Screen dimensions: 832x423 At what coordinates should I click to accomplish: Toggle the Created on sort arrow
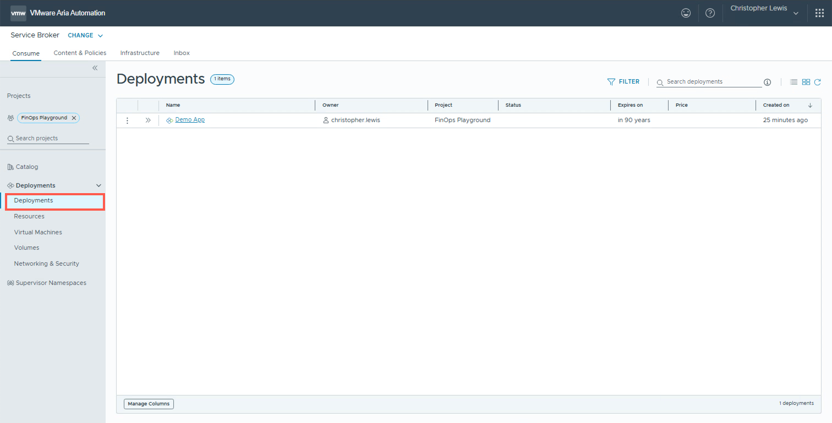(x=810, y=105)
